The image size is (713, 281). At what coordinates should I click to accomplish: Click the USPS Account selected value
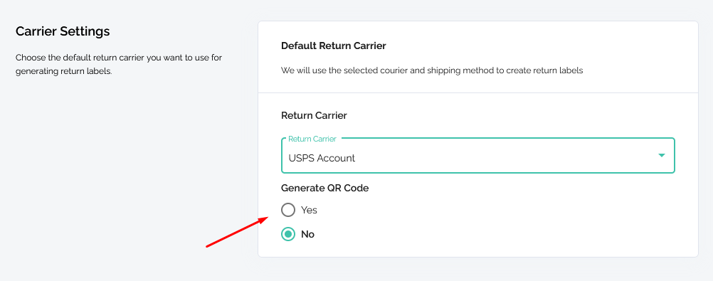tap(322, 158)
